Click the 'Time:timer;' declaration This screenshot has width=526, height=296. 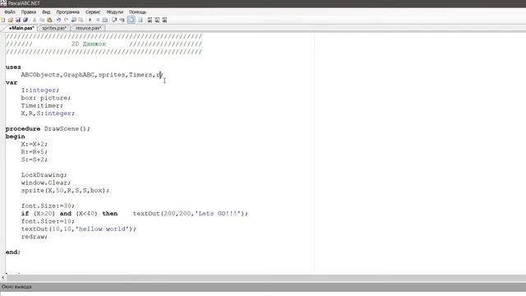(42, 106)
